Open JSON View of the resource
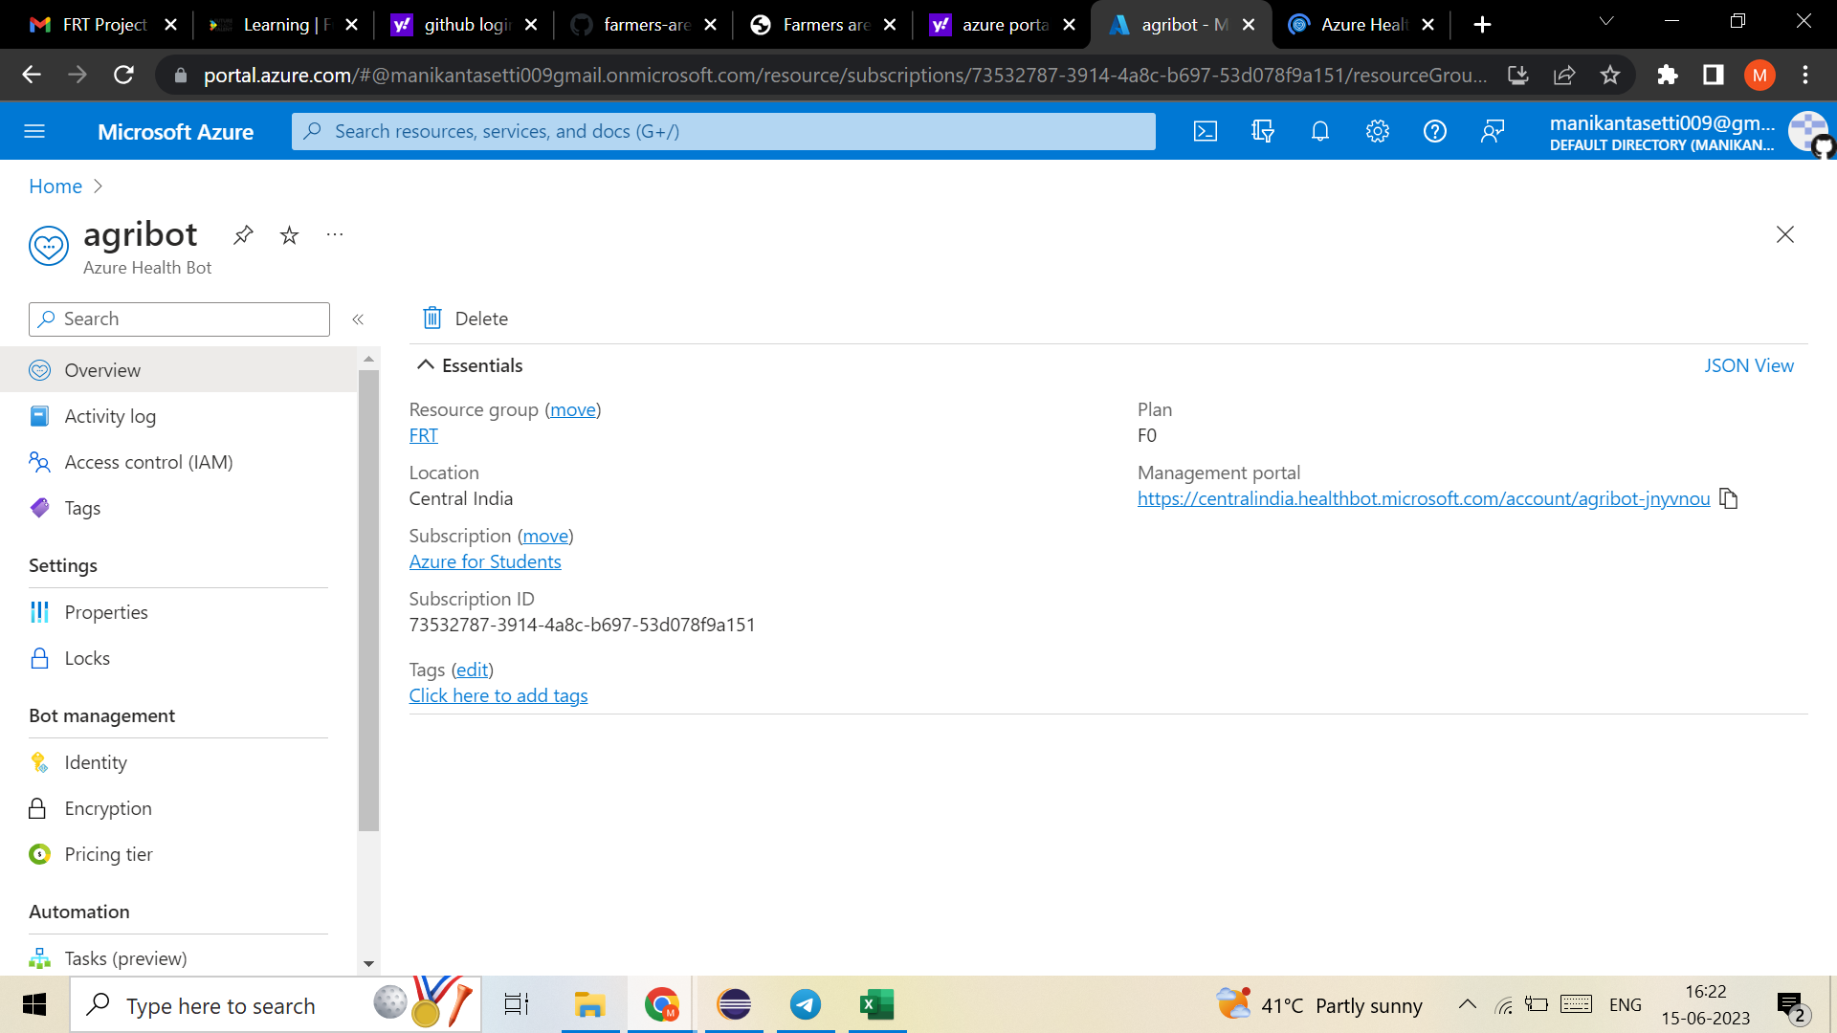1837x1033 pixels. pos(1749,365)
